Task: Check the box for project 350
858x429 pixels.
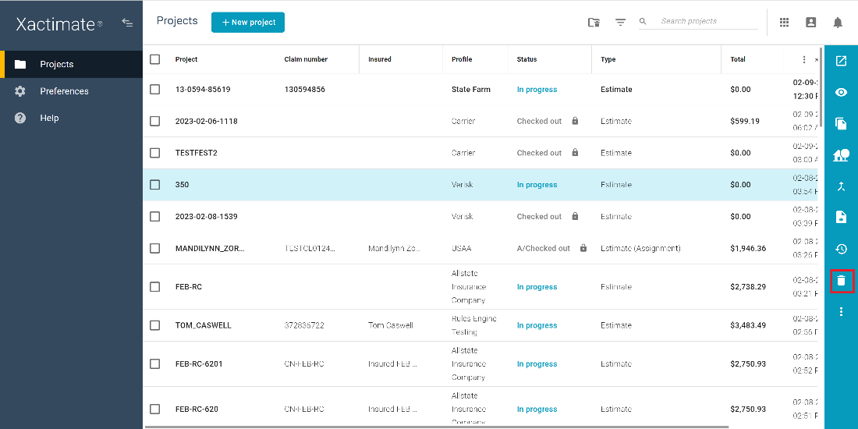Action: click(155, 184)
